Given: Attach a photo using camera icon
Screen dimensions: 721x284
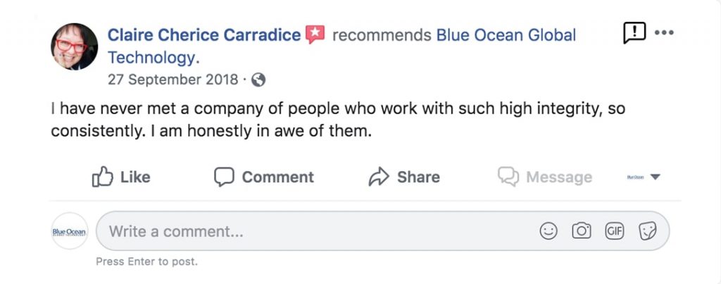Looking at the screenshot, I should tap(582, 230).
